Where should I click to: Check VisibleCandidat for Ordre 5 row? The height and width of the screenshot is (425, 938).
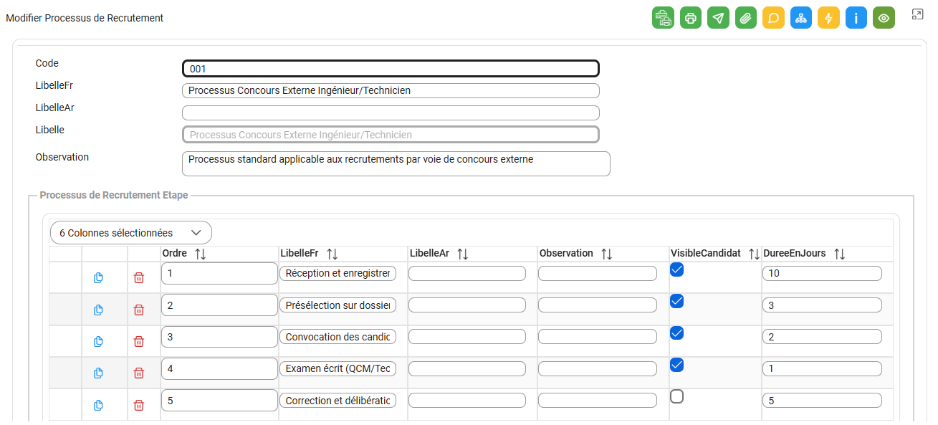(x=676, y=396)
